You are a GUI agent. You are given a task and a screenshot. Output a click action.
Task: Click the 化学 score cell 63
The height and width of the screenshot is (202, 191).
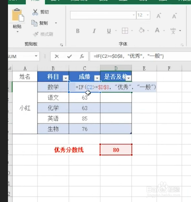point(85,108)
